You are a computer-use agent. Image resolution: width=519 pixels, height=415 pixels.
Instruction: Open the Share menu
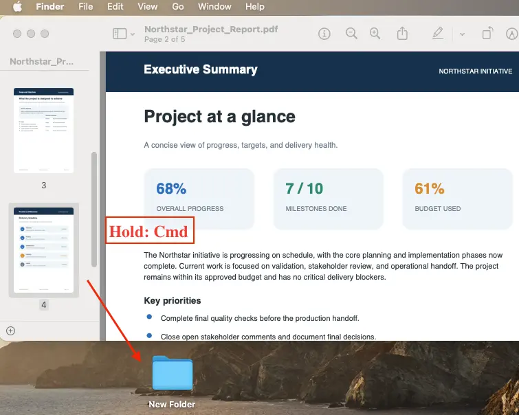pos(402,34)
